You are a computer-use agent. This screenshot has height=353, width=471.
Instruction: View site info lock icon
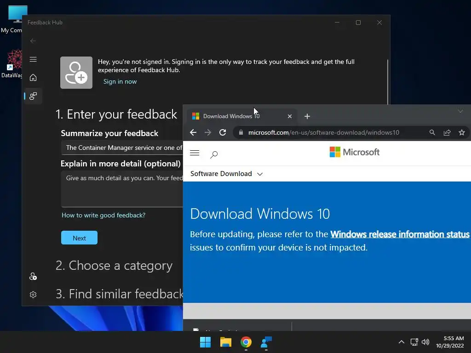(x=241, y=132)
